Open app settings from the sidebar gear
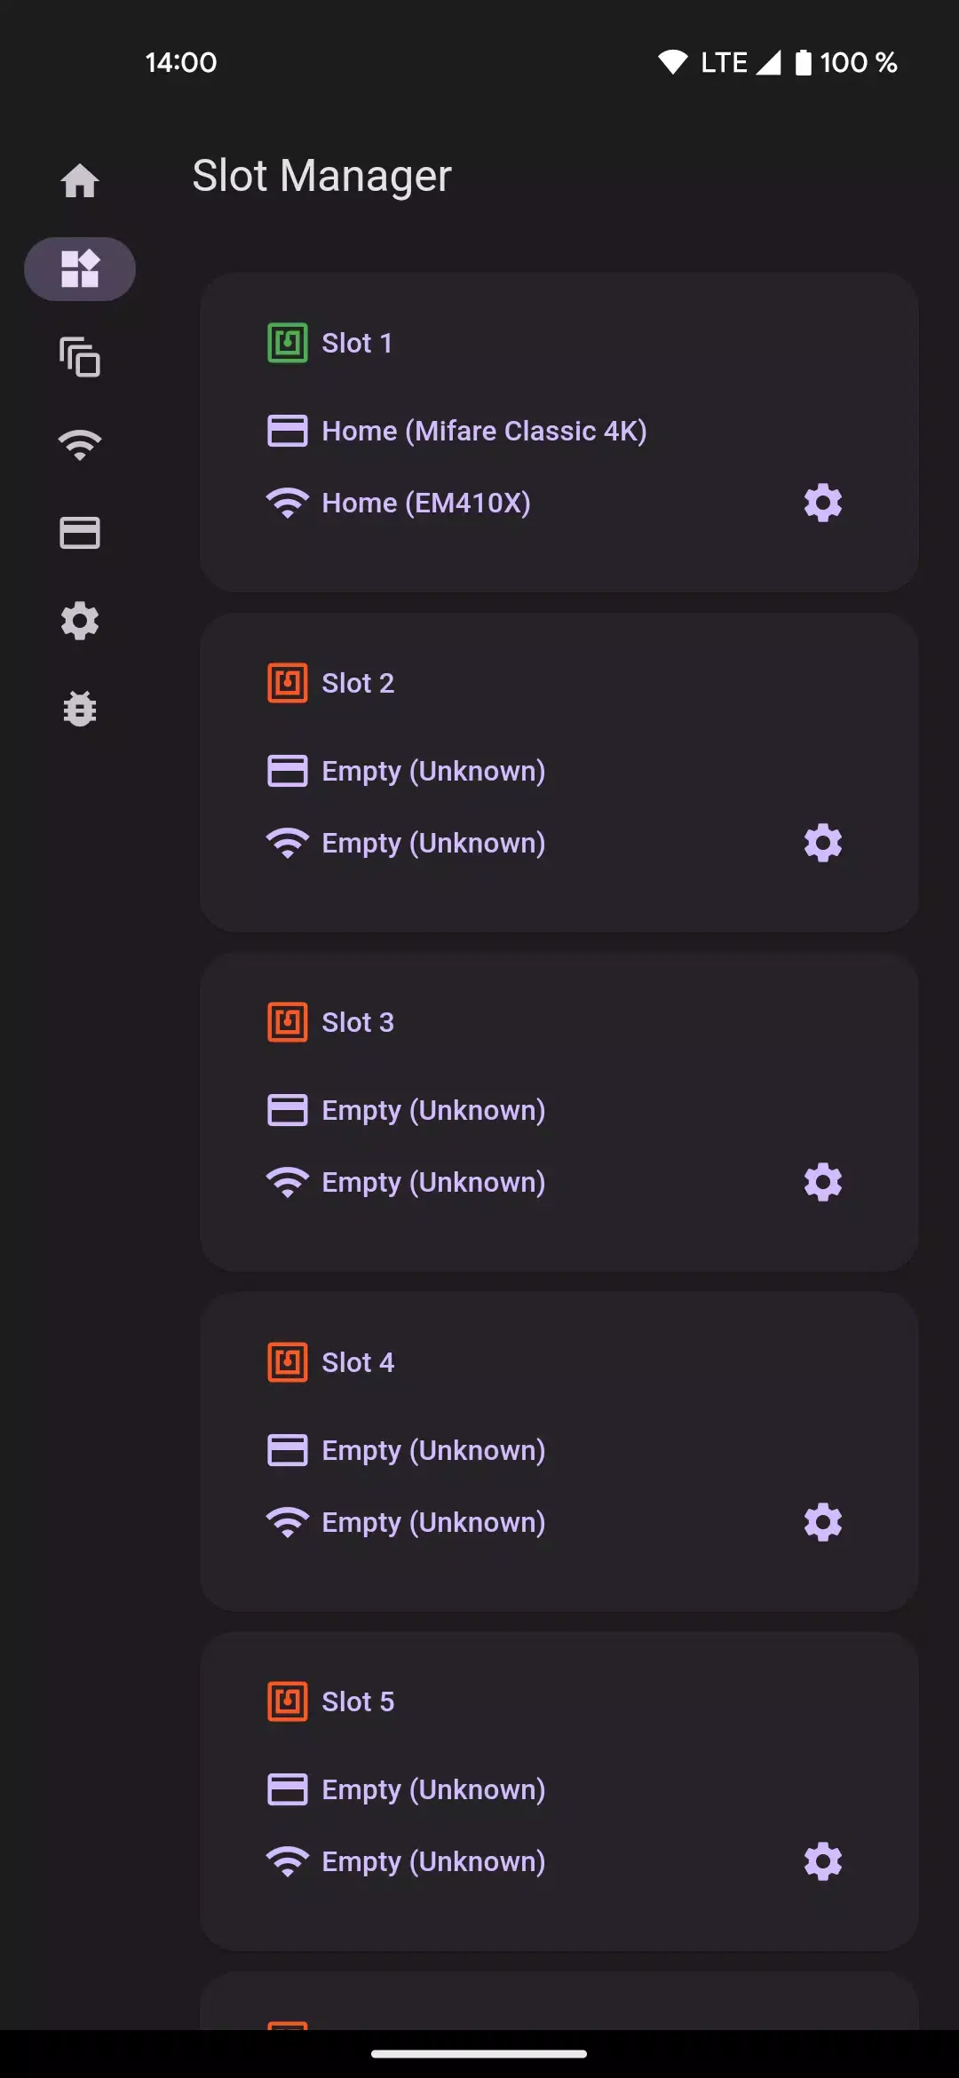 pos(80,622)
